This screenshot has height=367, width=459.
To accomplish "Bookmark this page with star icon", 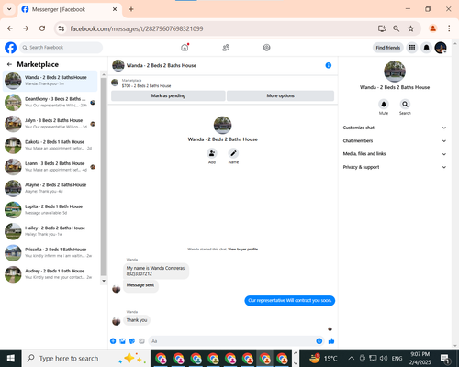I will click(x=410, y=28).
